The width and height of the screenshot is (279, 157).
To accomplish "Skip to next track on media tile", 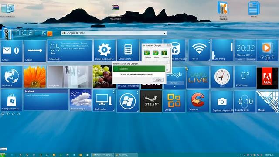I will (272, 57).
